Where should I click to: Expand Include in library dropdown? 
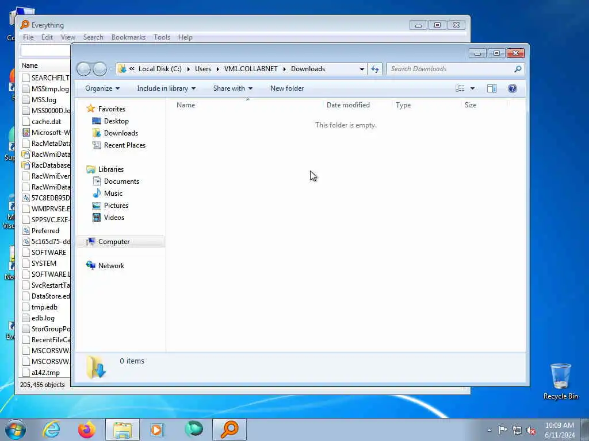point(166,88)
